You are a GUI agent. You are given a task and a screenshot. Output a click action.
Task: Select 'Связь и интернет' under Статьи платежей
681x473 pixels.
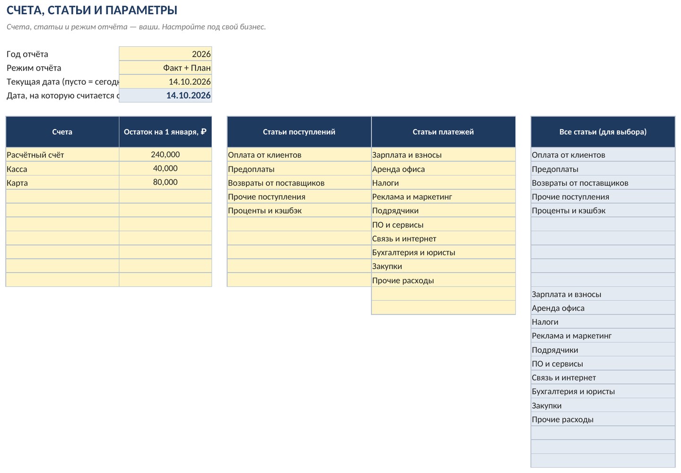pos(443,238)
